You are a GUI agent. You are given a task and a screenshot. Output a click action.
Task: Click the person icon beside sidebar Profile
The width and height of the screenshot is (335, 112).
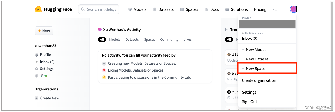click(x=36, y=55)
